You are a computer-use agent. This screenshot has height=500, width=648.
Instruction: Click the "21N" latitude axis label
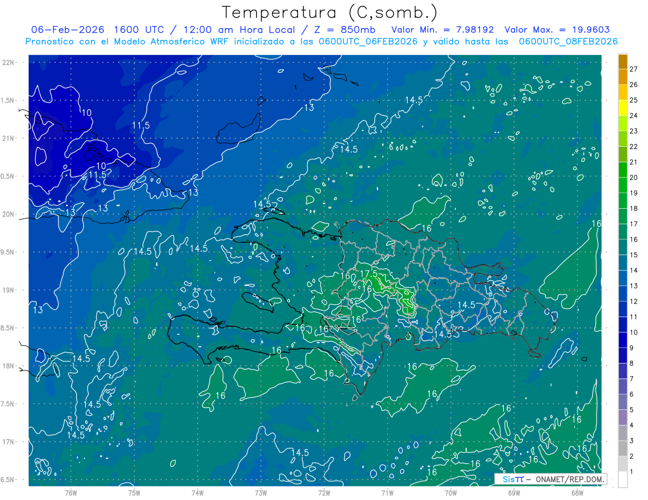(x=8, y=139)
